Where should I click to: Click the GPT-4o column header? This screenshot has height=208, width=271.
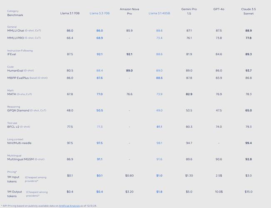point(219,9)
